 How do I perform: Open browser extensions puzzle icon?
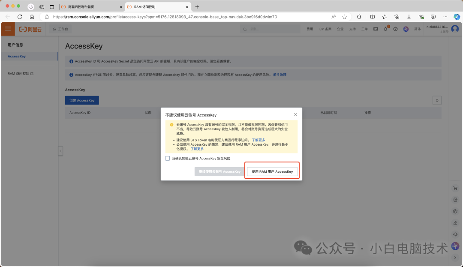point(359,17)
